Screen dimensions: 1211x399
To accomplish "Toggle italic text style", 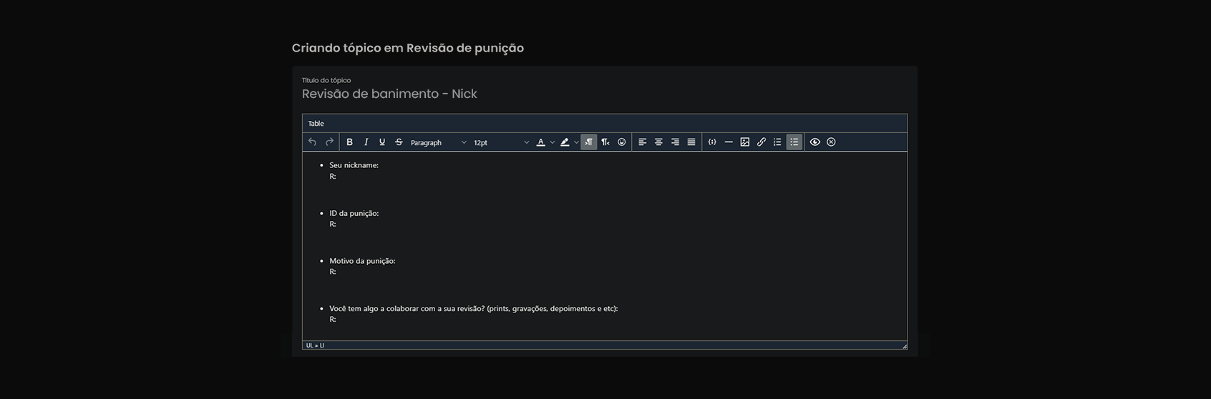I will pyautogui.click(x=366, y=142).
